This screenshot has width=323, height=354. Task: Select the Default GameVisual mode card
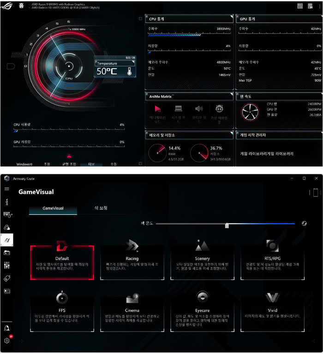[x=62, y=263]
